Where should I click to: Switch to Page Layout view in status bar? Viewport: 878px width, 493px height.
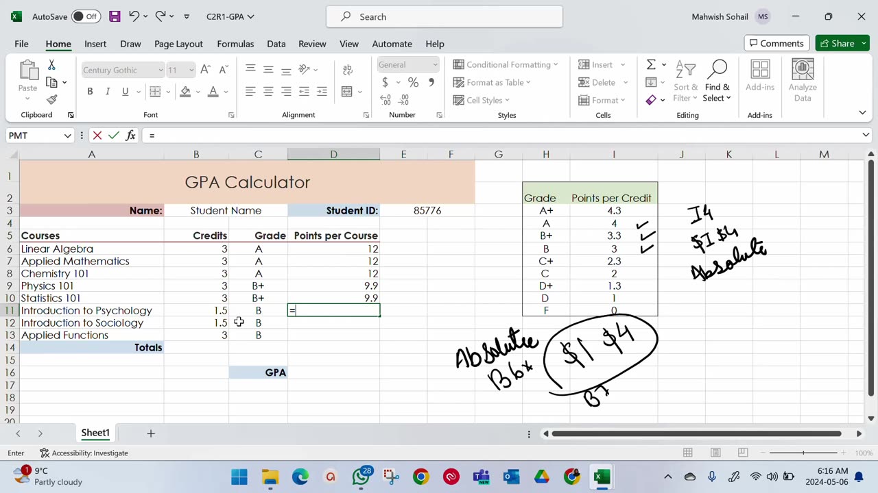pyautogui.click(x=715, y=453)
